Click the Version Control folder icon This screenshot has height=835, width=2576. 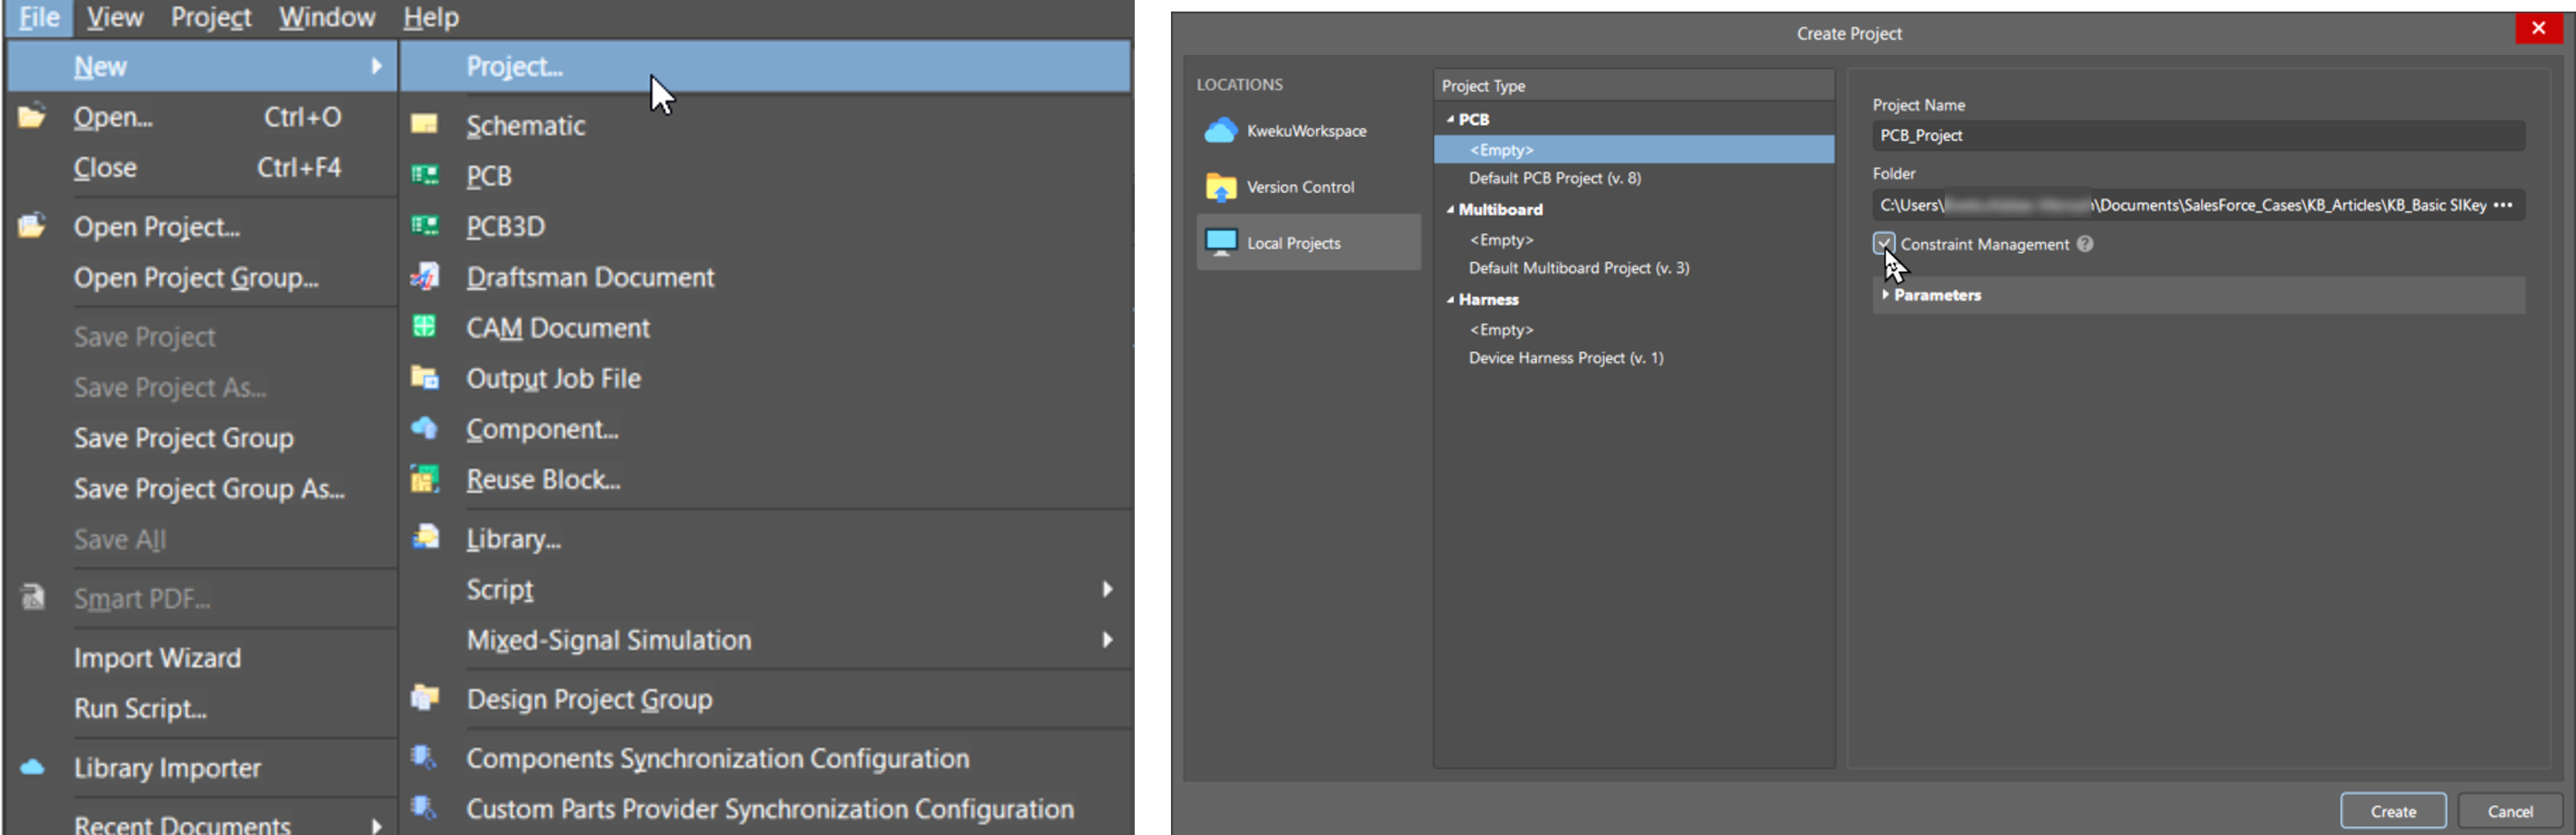pyautogui.click(x=1220, y=187)
